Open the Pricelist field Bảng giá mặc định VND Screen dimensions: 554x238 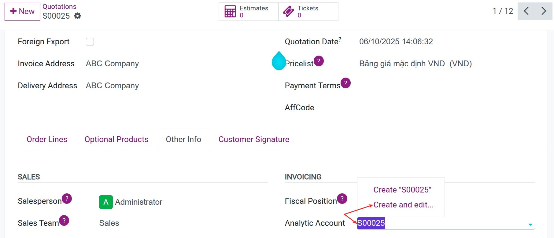click(x=415, y=64)
